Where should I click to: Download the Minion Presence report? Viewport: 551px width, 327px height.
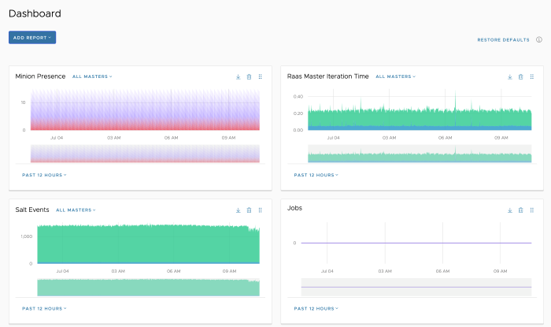239,76
